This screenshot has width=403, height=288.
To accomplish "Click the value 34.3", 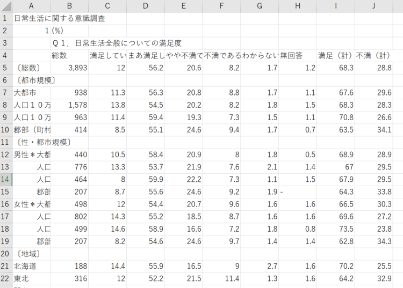I will (x=385, y=241).
